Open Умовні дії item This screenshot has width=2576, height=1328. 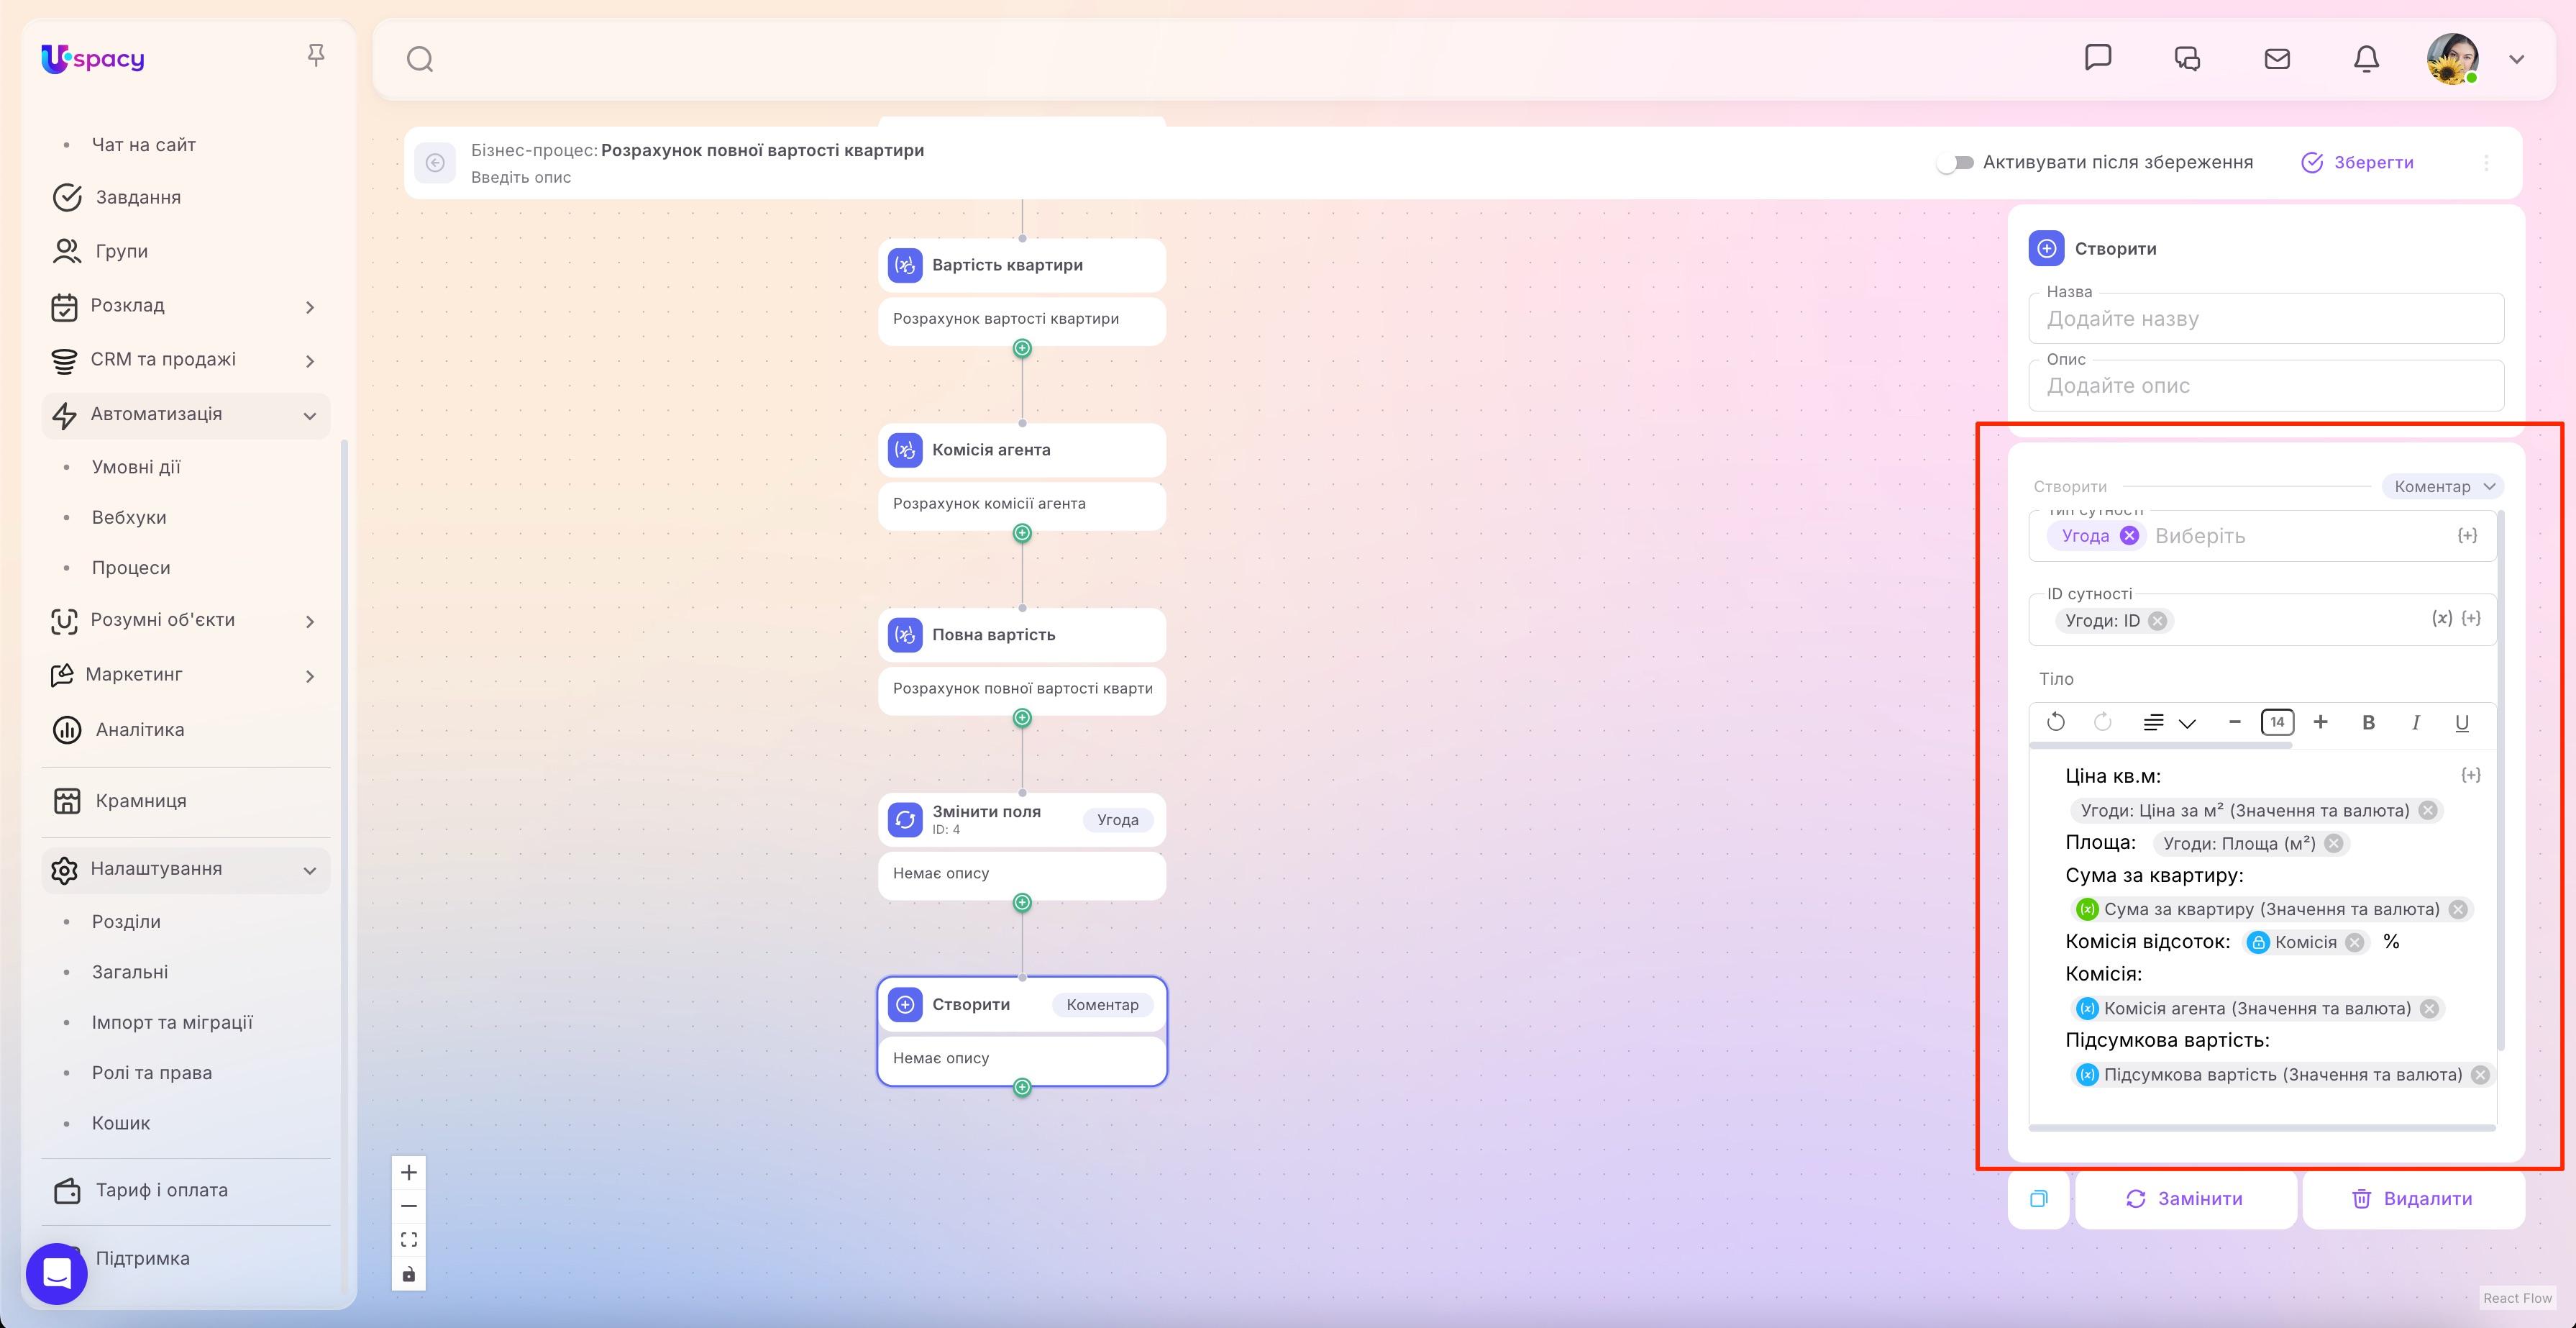point(136,467)
